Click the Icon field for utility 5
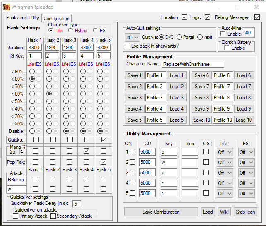This screenshot has width=266, height=226. tap(190, 193)
